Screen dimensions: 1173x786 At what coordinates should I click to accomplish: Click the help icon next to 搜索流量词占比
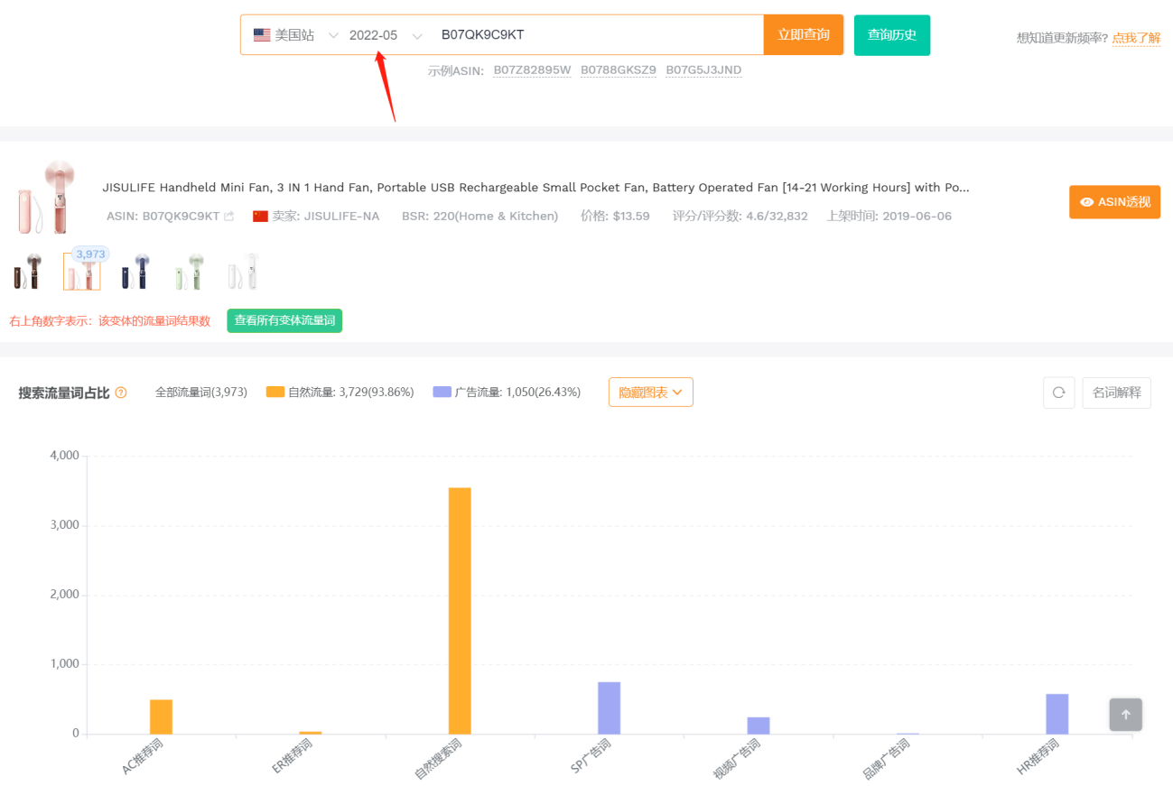(121, 393)
